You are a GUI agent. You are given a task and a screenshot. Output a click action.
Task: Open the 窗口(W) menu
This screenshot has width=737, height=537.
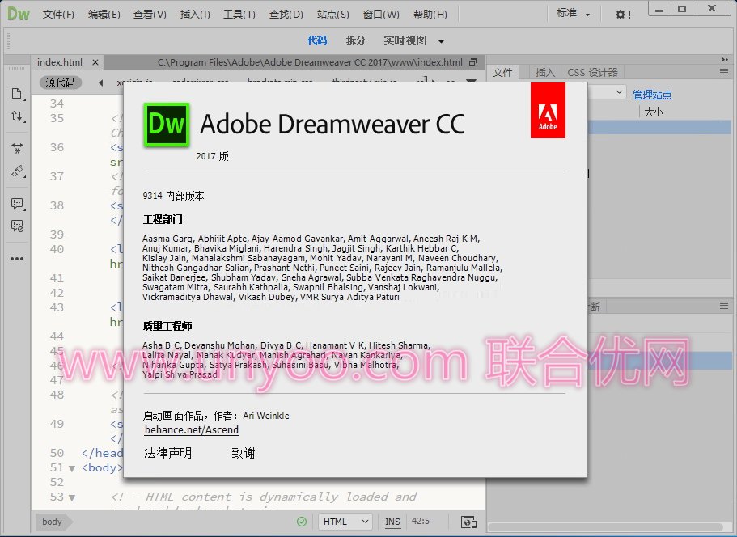pos(381,15)
